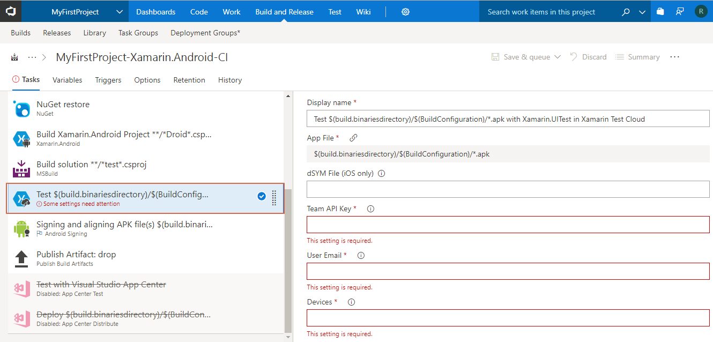Click the Save & queue button
713x342 pixels.
521,57
